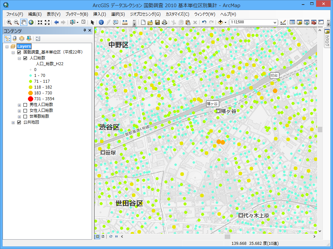Print the current map
333x249 pixels.
(x=164, y=22)
